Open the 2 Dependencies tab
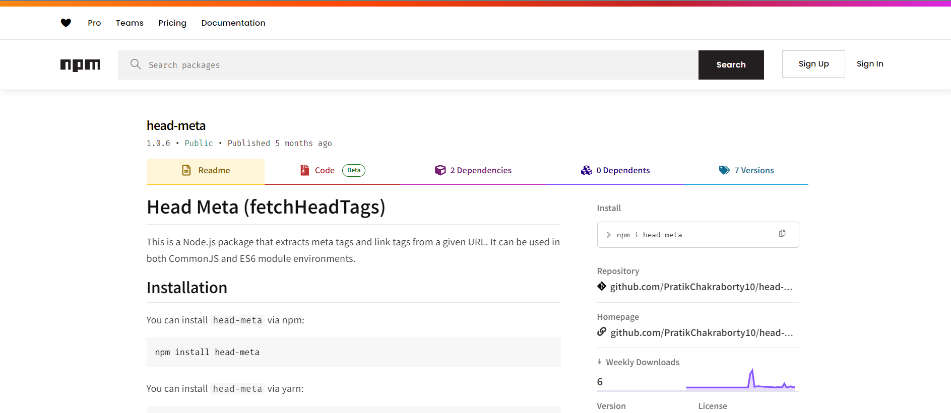This screenshot has height=413, width=951. [x=473, y=171]
